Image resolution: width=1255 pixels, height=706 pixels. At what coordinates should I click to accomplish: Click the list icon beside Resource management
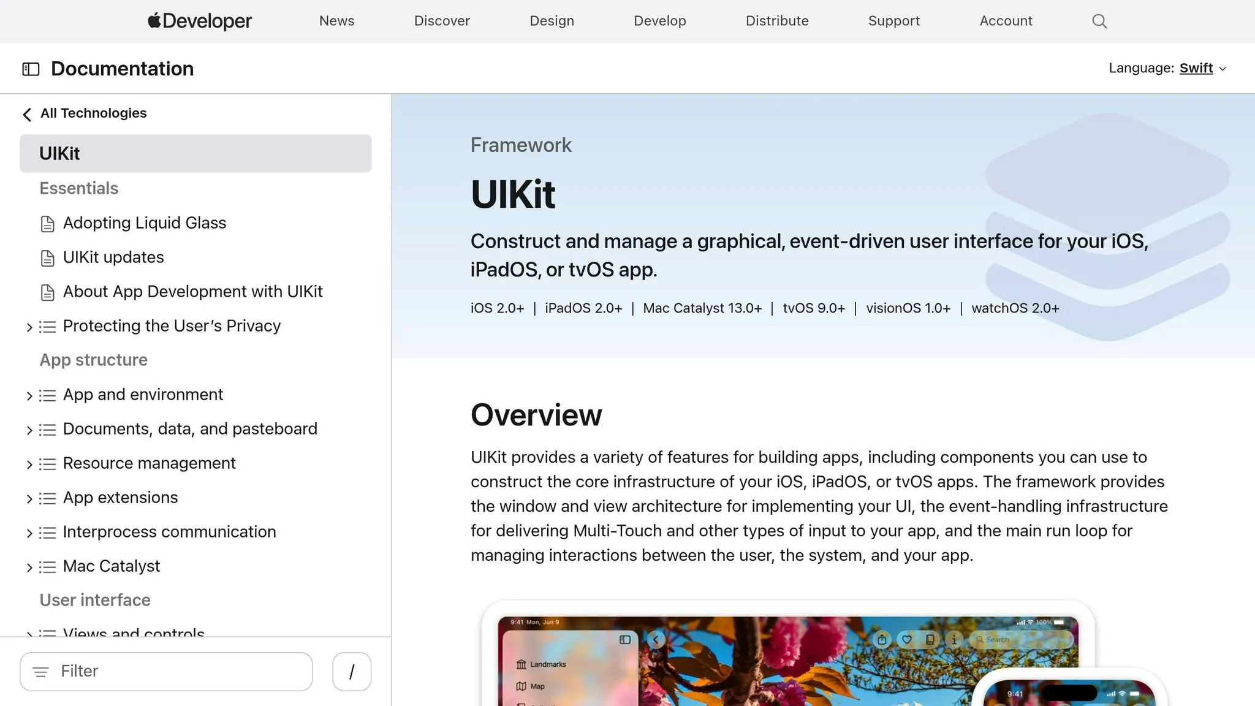pyautogui.click(x=48, y=464)
